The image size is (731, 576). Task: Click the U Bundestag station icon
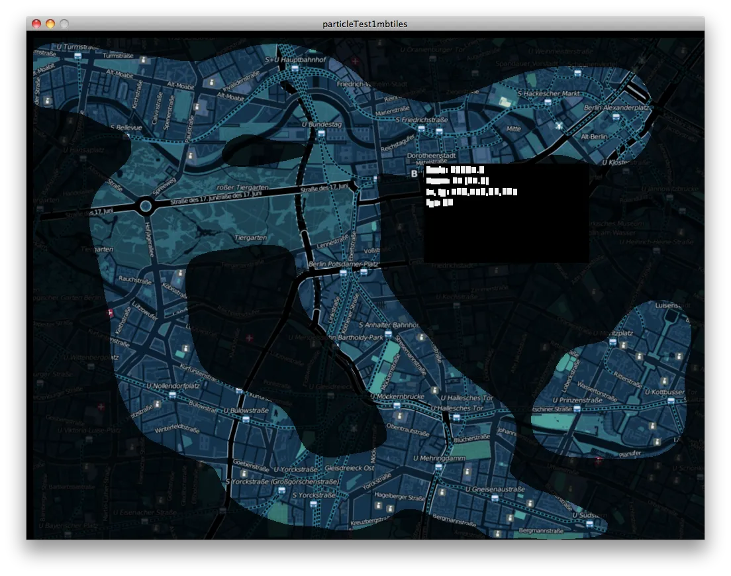[x=321, y=133]
